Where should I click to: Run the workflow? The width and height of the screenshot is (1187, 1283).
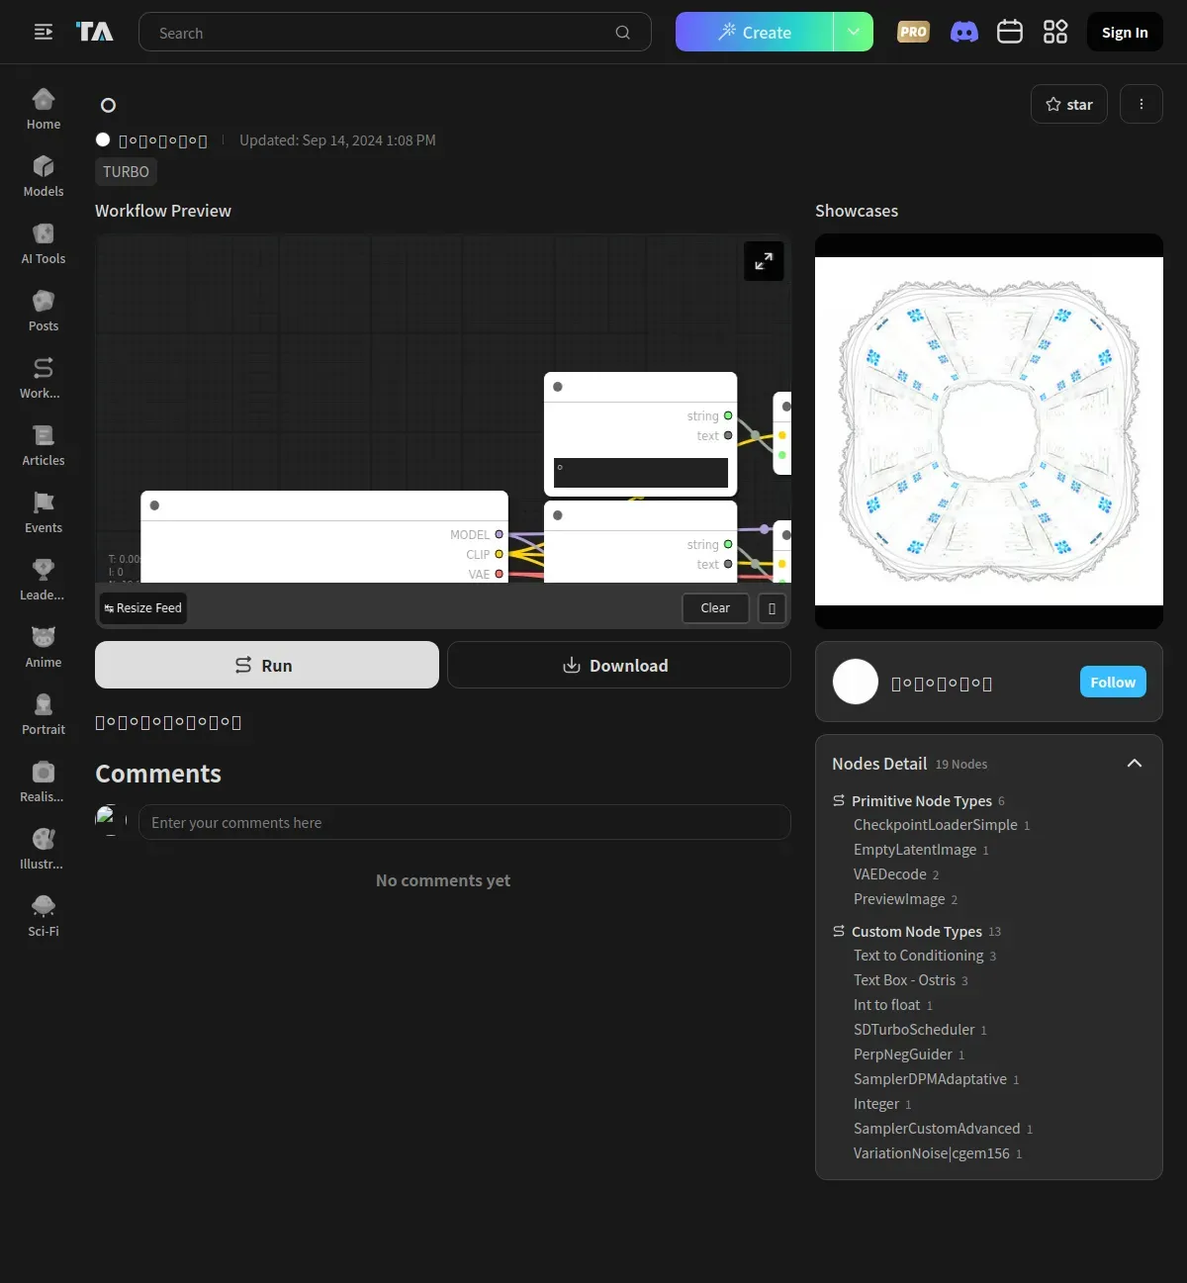coord(267,665)
